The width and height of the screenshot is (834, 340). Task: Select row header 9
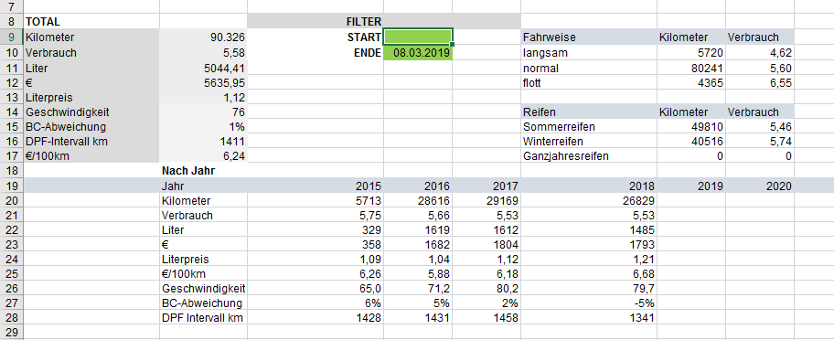[12, 37]
